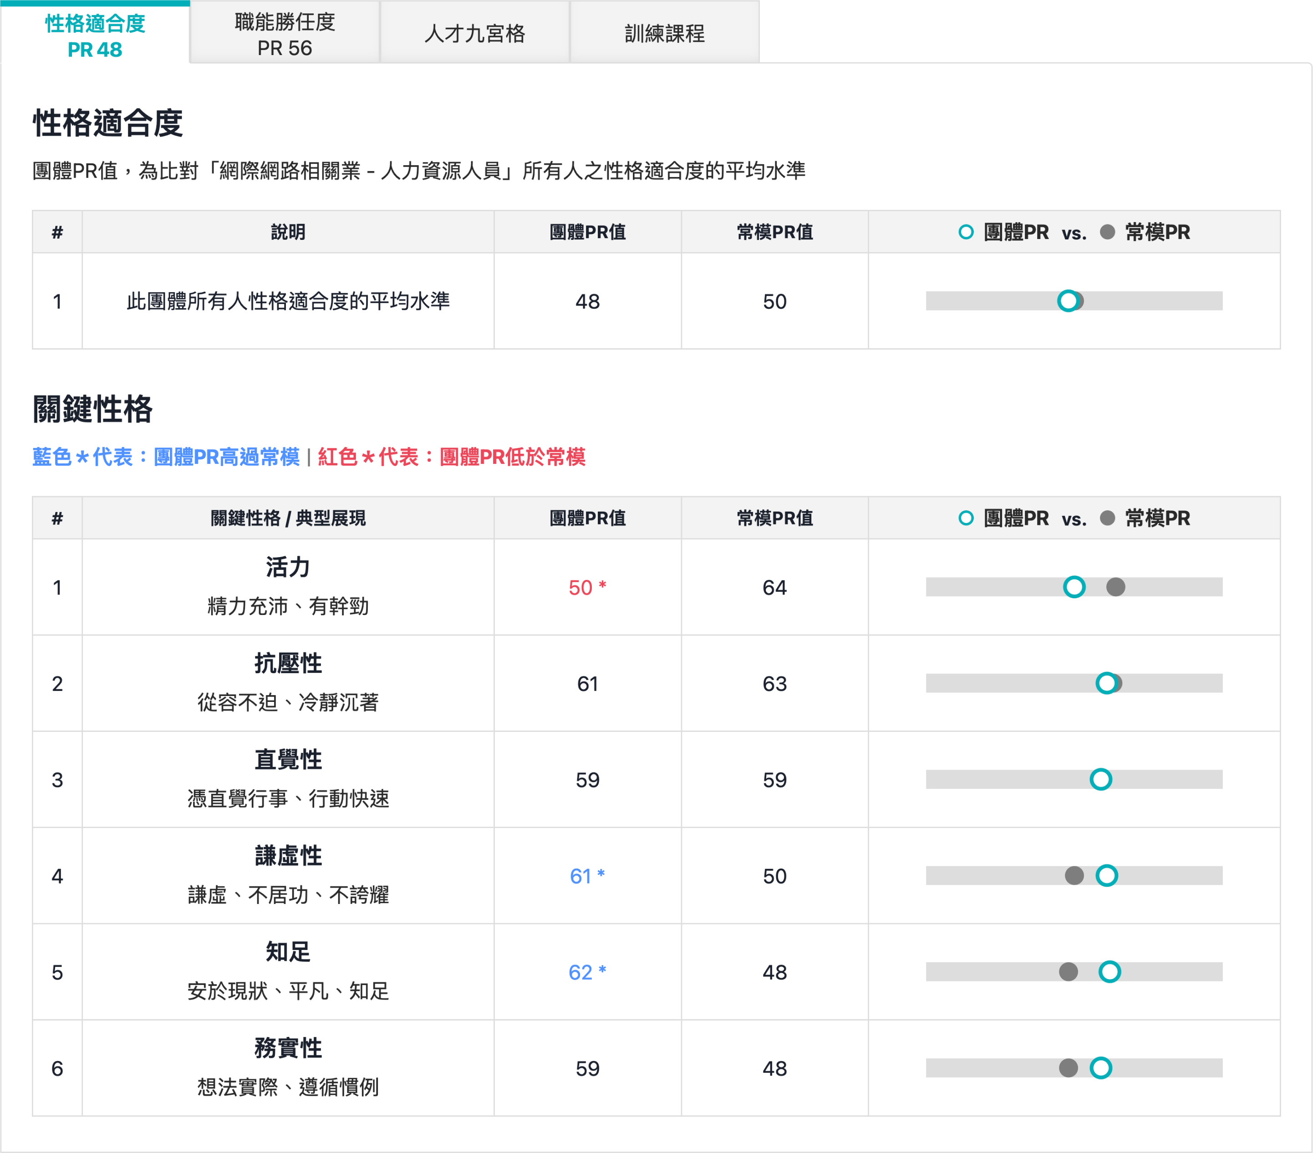Image resolution: width=1313 pixels, height=1153 pixels.
Task: Click the 常模PR值 50 in the top table
Action: [x=775, y=301]
